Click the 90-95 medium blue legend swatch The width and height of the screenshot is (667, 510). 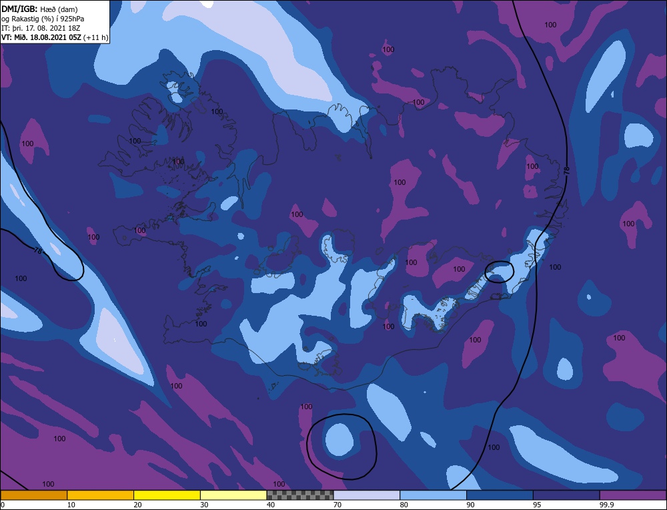tap(500, 495)
